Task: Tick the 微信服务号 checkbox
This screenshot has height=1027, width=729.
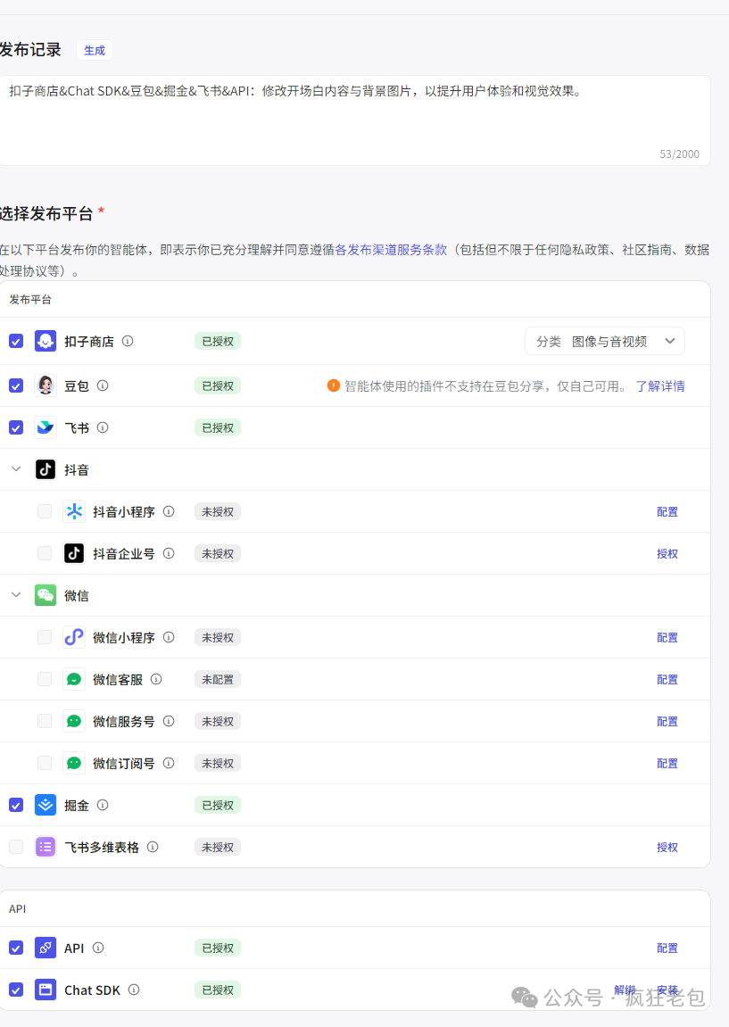Action: click(x=45, y=721)
